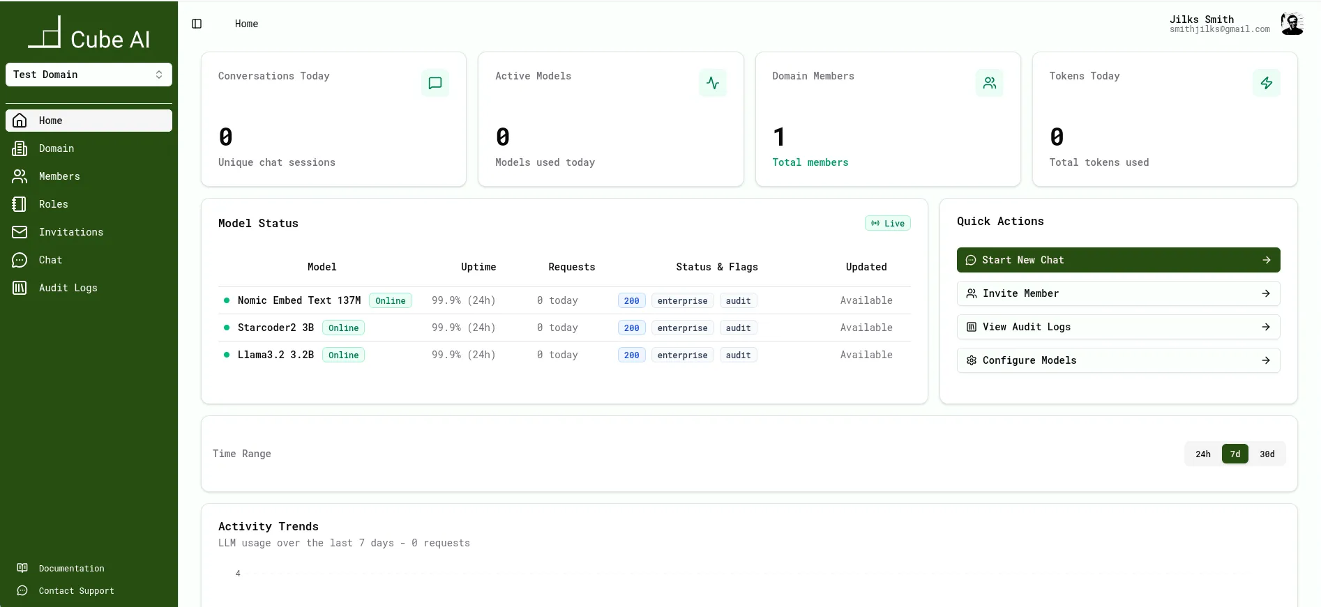
Task: Open the Chat page
Action: [x=89, y=260]
